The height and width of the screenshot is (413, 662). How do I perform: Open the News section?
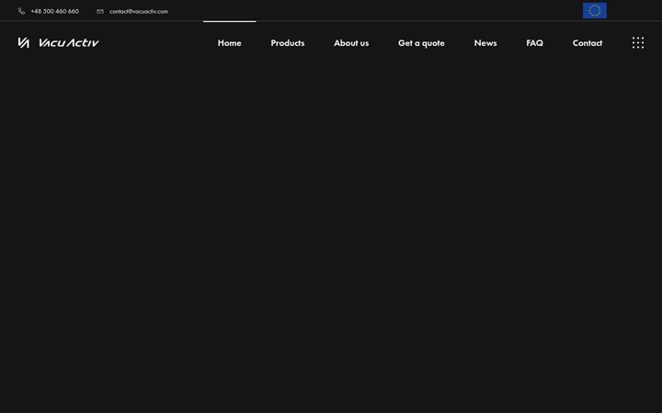pyautogui.click(x=485, y=43)
